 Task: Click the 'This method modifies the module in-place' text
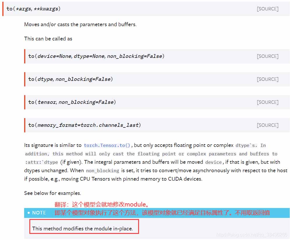(x=83, y=229)
